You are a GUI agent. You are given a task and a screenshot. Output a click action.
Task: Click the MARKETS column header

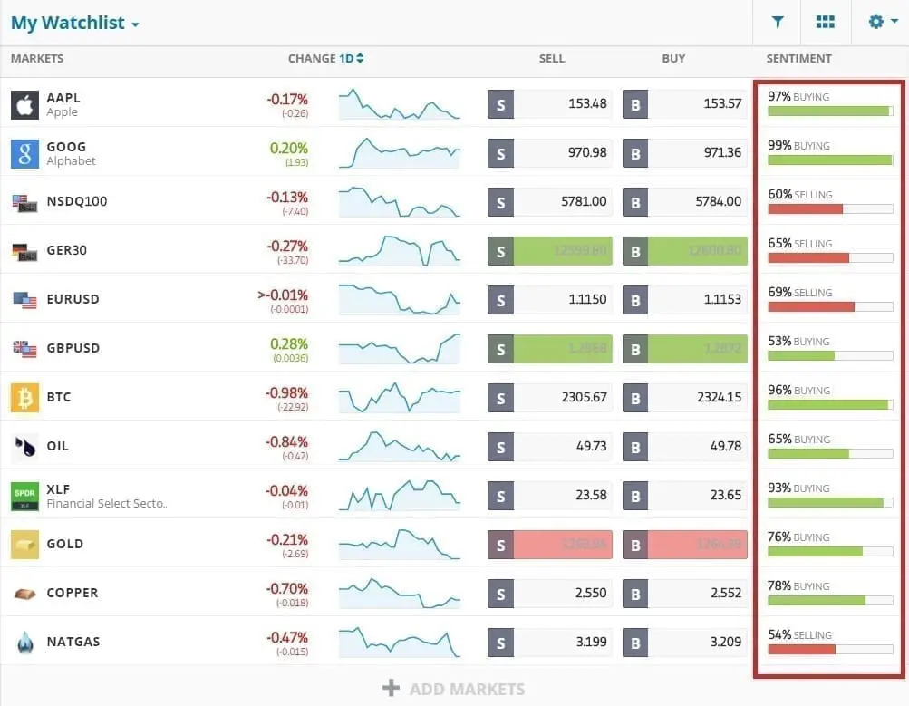click(36, 58)
